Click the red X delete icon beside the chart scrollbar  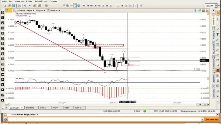click(x=208, y=105)
